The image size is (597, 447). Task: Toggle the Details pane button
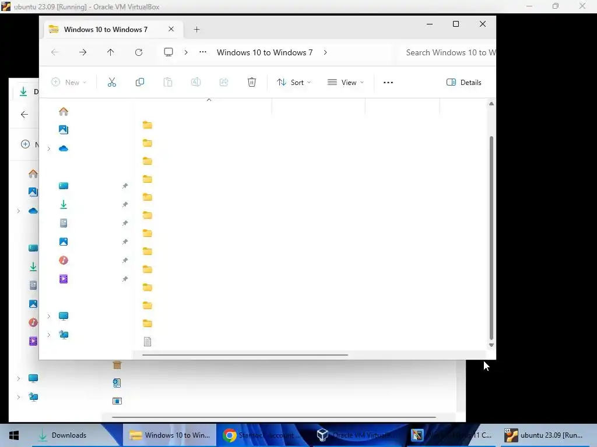(x=463, y=82)
